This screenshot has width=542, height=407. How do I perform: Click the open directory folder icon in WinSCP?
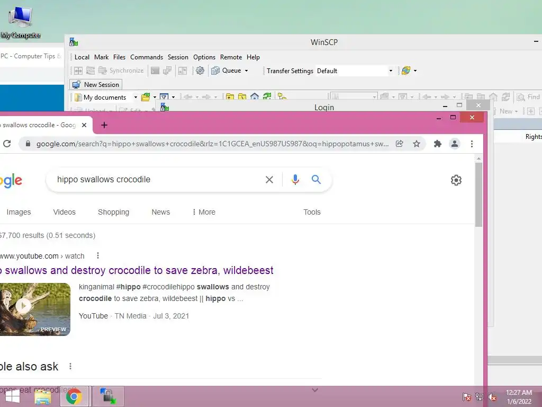click(x=146, y=98)
